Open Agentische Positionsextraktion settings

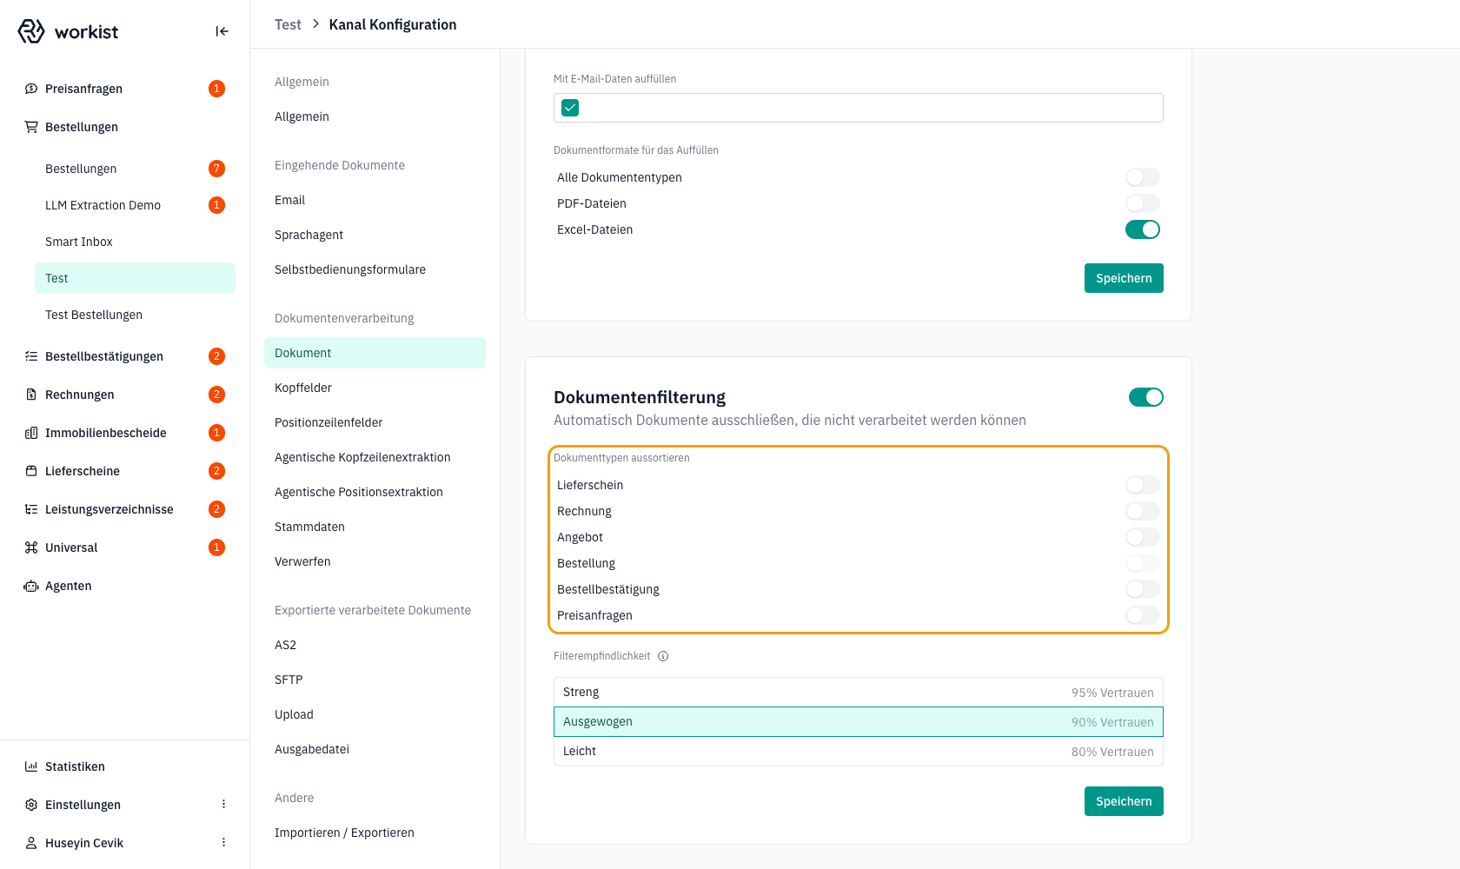375,492
